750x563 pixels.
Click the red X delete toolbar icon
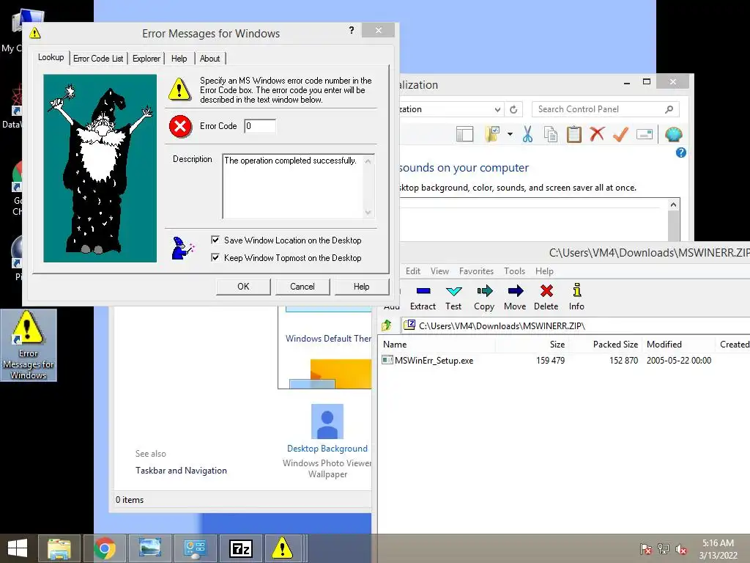(x=597, y=134)
